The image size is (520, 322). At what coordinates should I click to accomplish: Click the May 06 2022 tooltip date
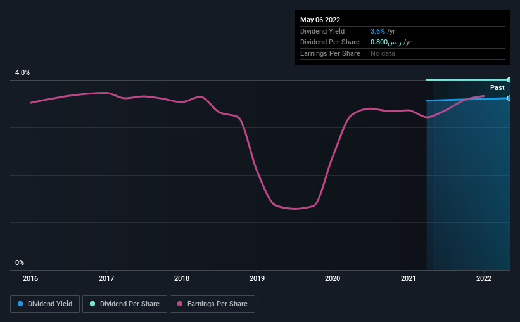point(320,20)
